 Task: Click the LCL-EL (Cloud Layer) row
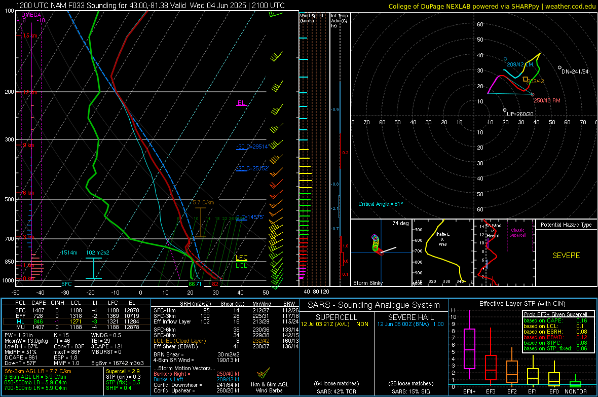tap(226, 341)
